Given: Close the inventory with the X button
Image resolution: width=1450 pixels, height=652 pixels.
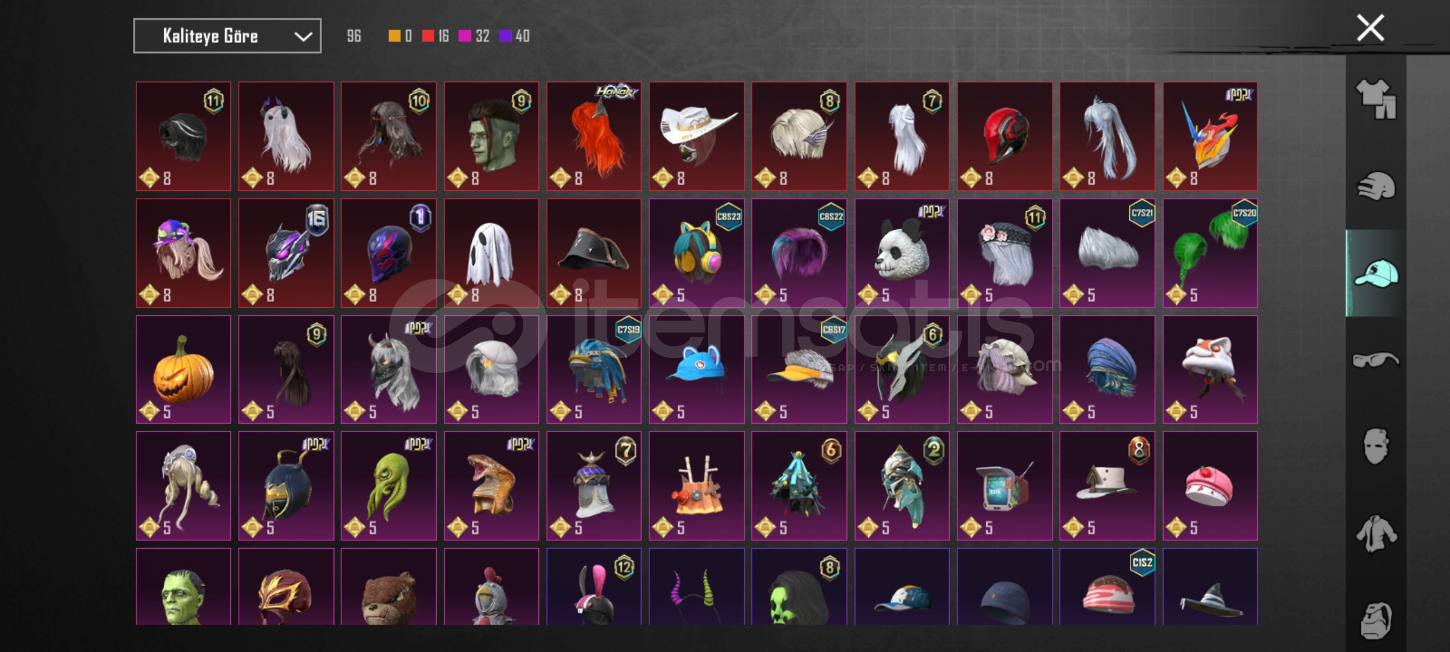Looking at the screenshot, I should [x=1370, y=28].
